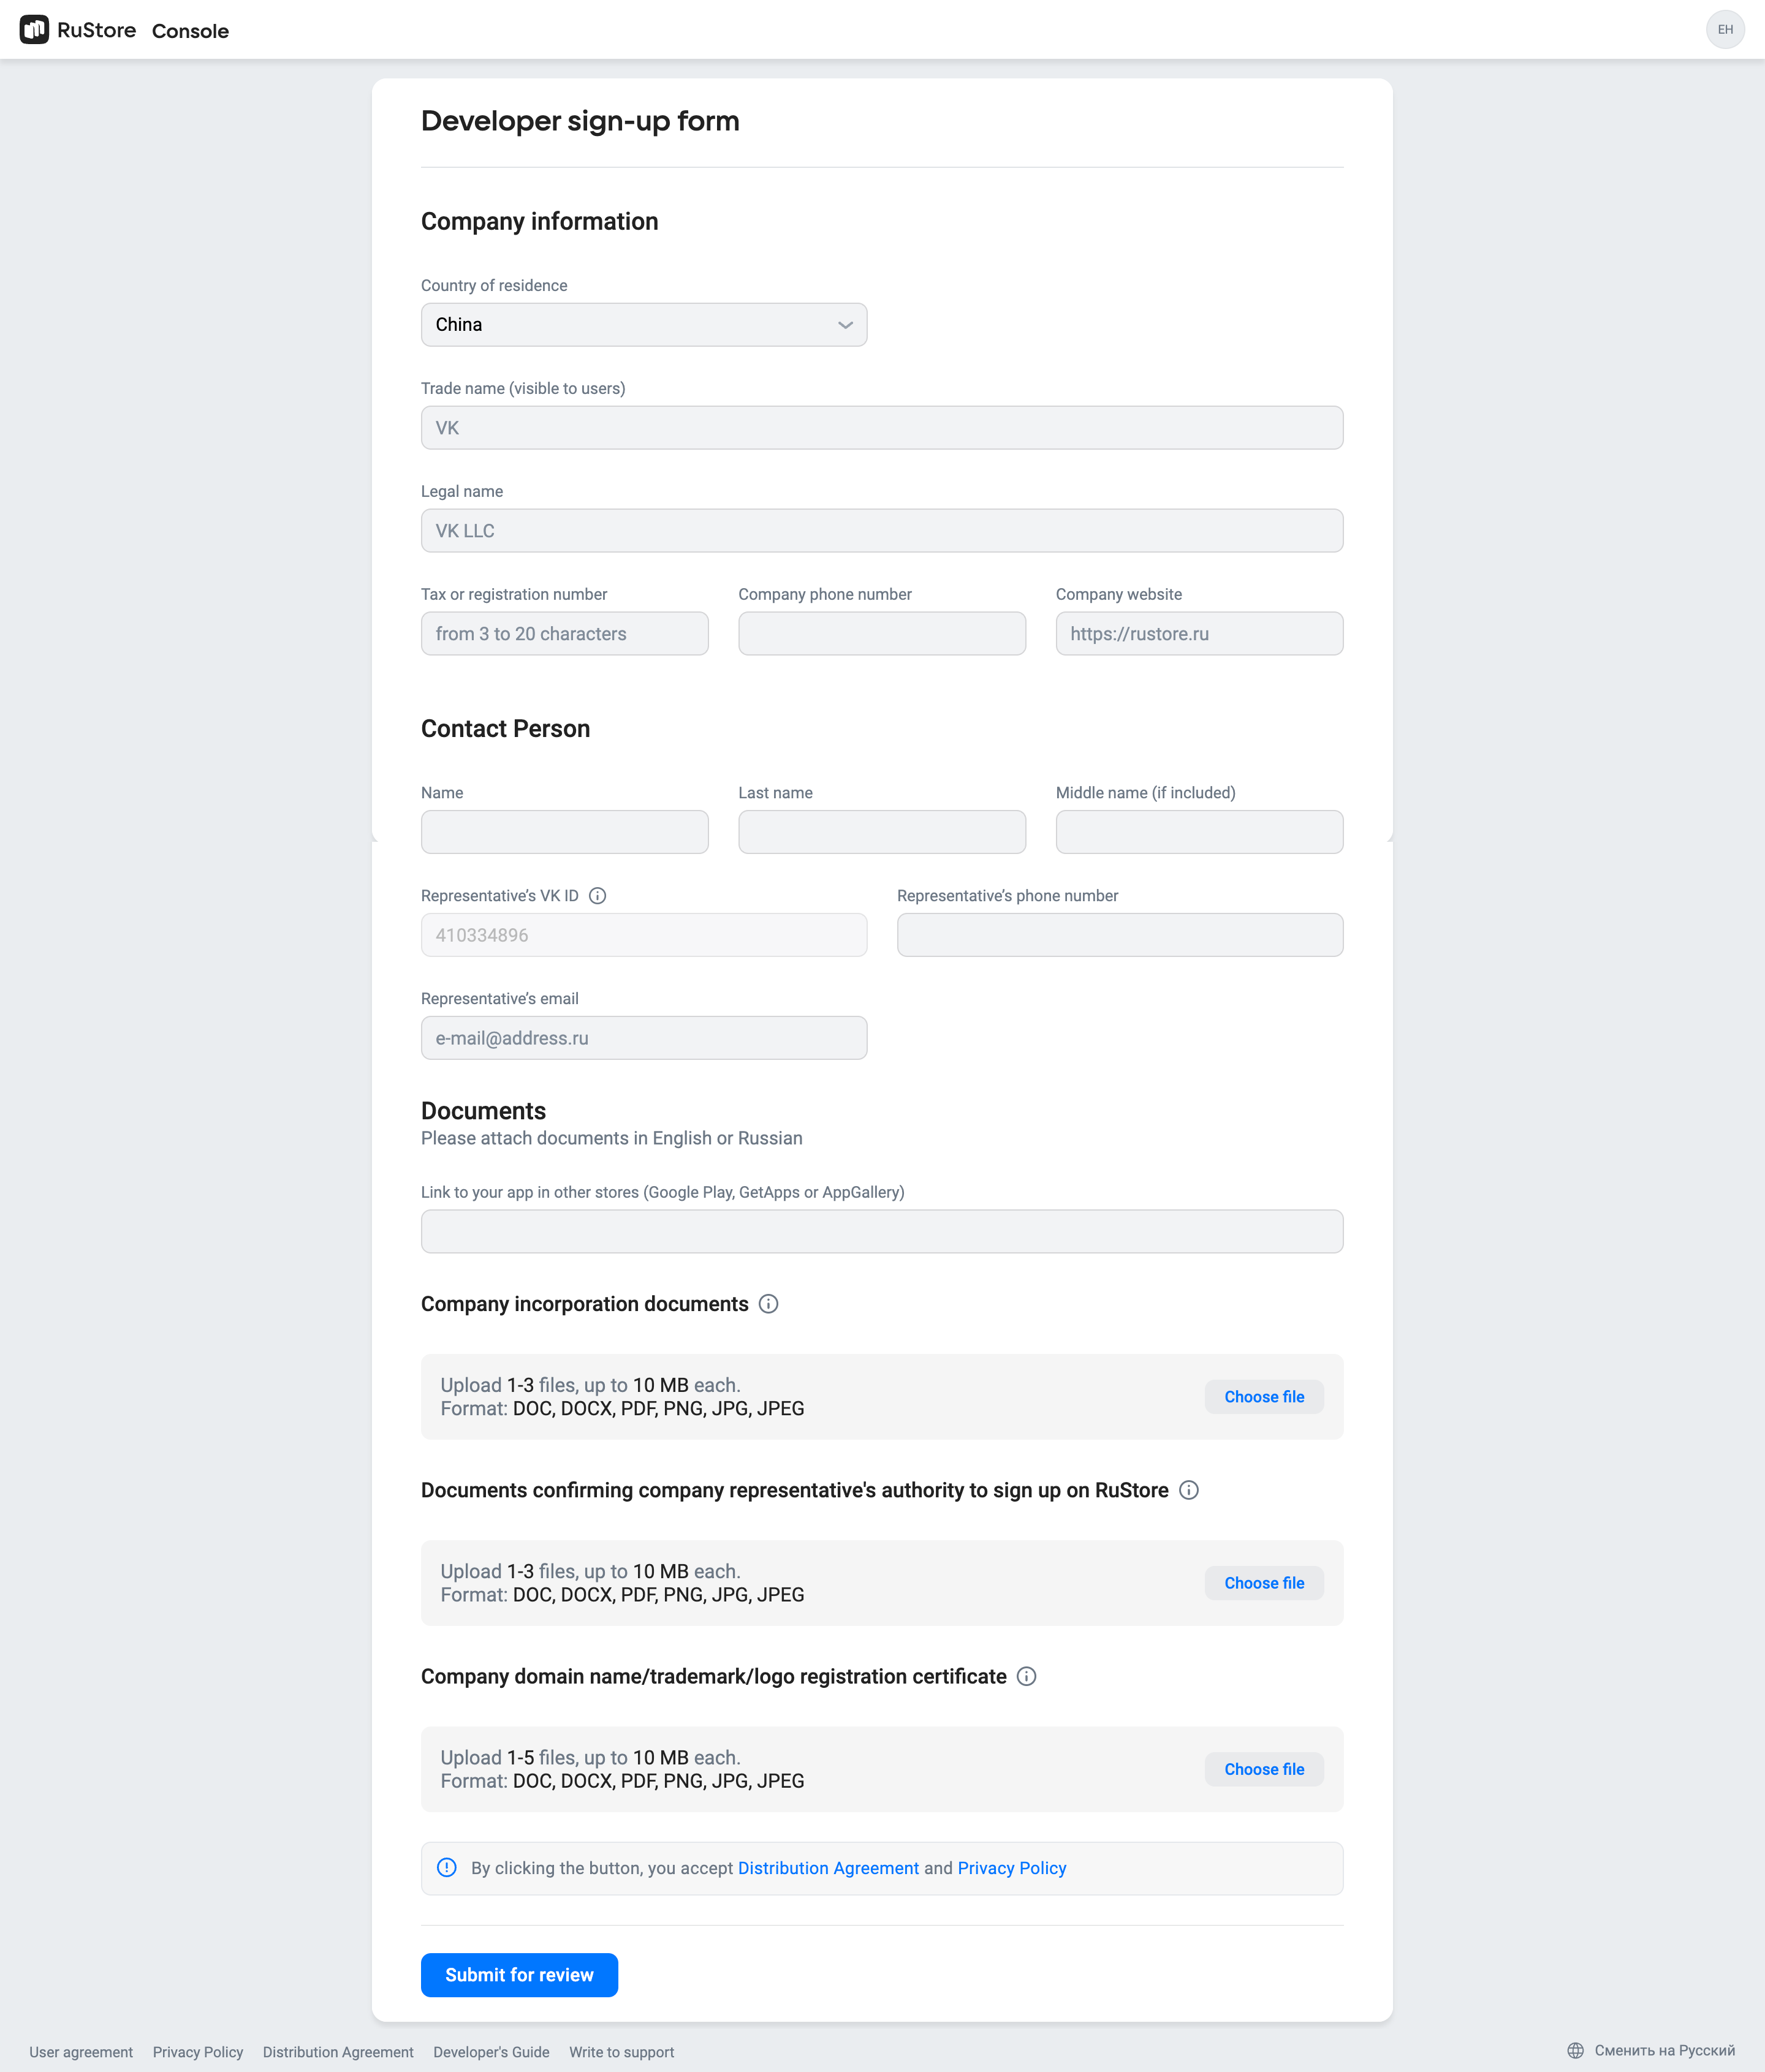Focus the Tax or registration number field
The height and width of the screenshot is (2072, 1765).
564,634
